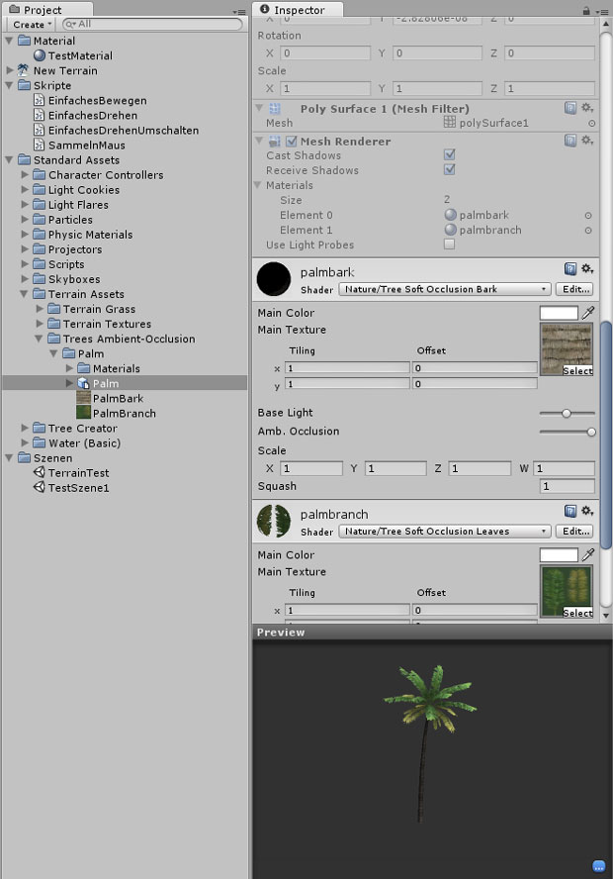
Task: Disable the Receive Shadows checkbox
Action: pyautogui.click(x=450, y=170)
